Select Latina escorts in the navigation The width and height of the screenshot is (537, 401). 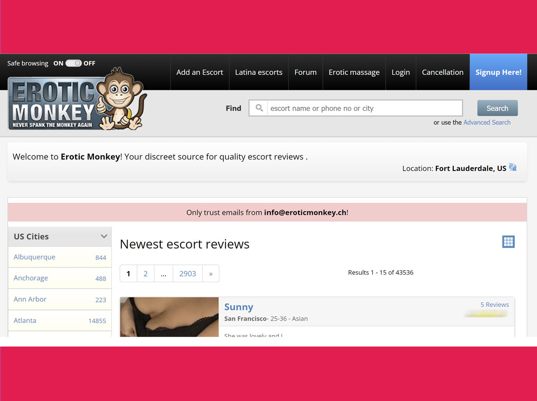point(259,72)
